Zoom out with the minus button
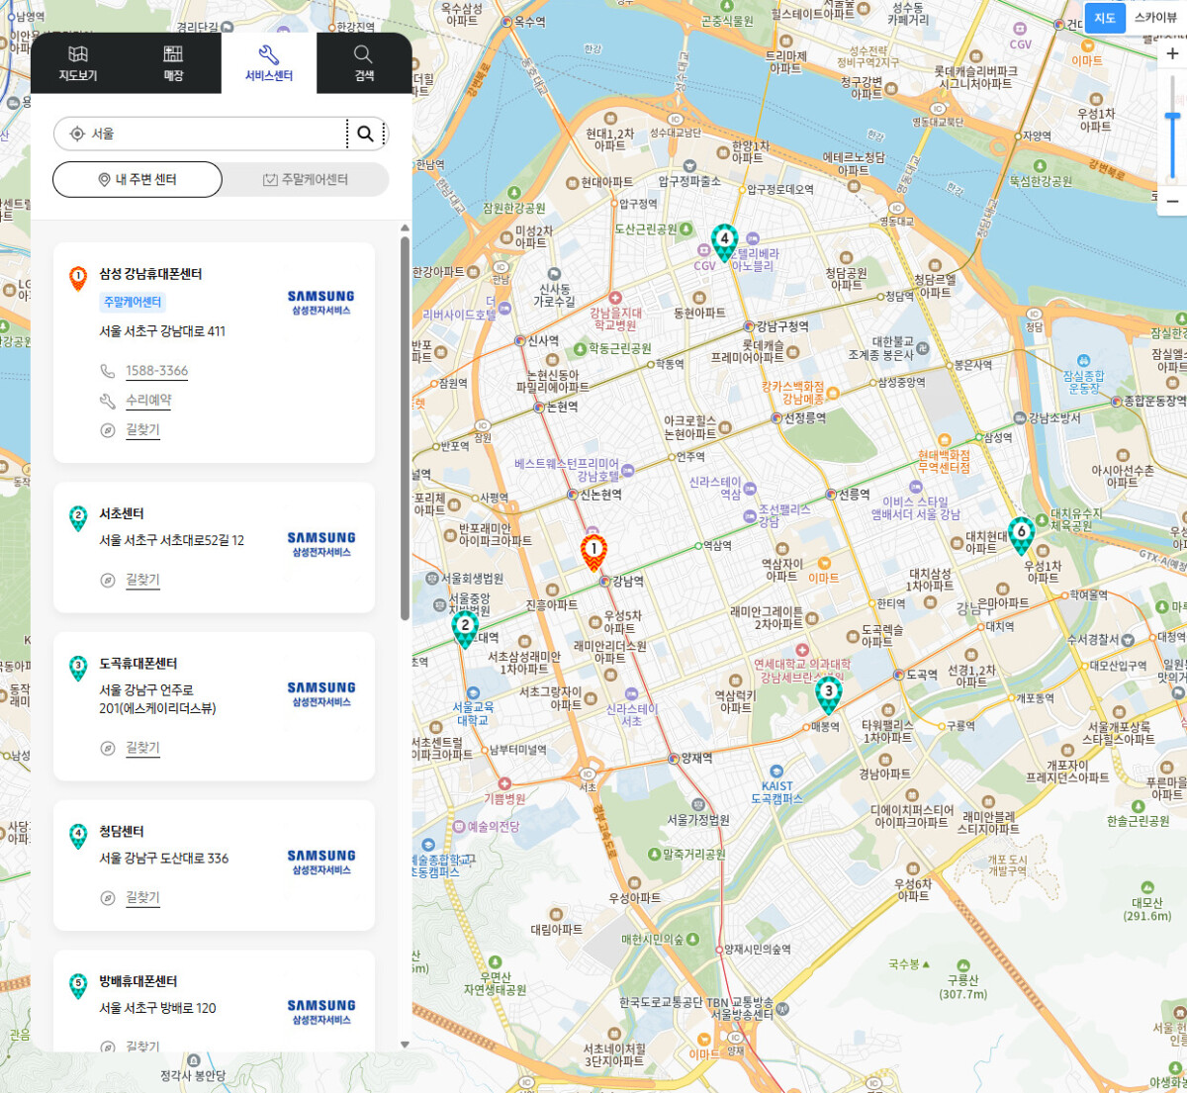Image resolution: width=1187 pixels, height=1093 pixels. pos(1172,201)
